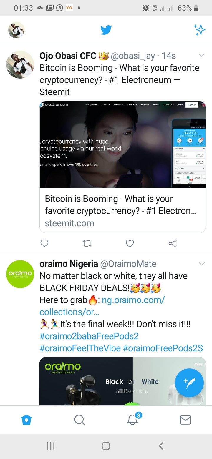This screenshot has width=212, height=459.
Task: Go to the Home tab
Action: click(26, 420)
